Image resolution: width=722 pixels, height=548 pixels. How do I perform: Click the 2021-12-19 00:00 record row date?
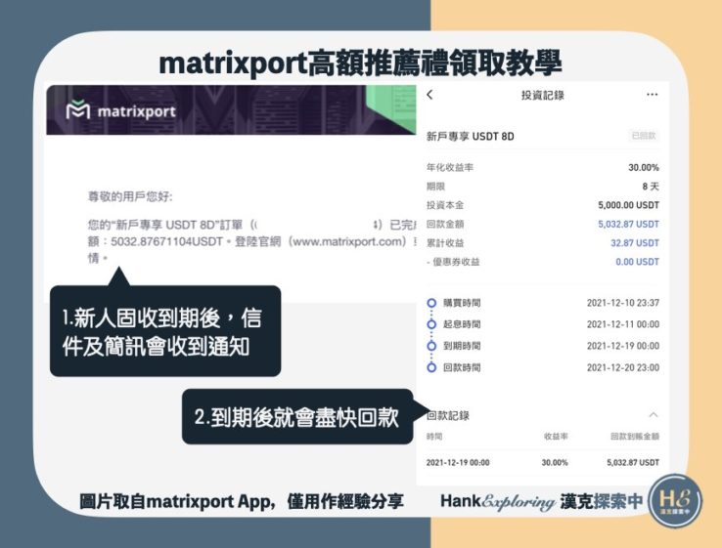click(458, 462)
